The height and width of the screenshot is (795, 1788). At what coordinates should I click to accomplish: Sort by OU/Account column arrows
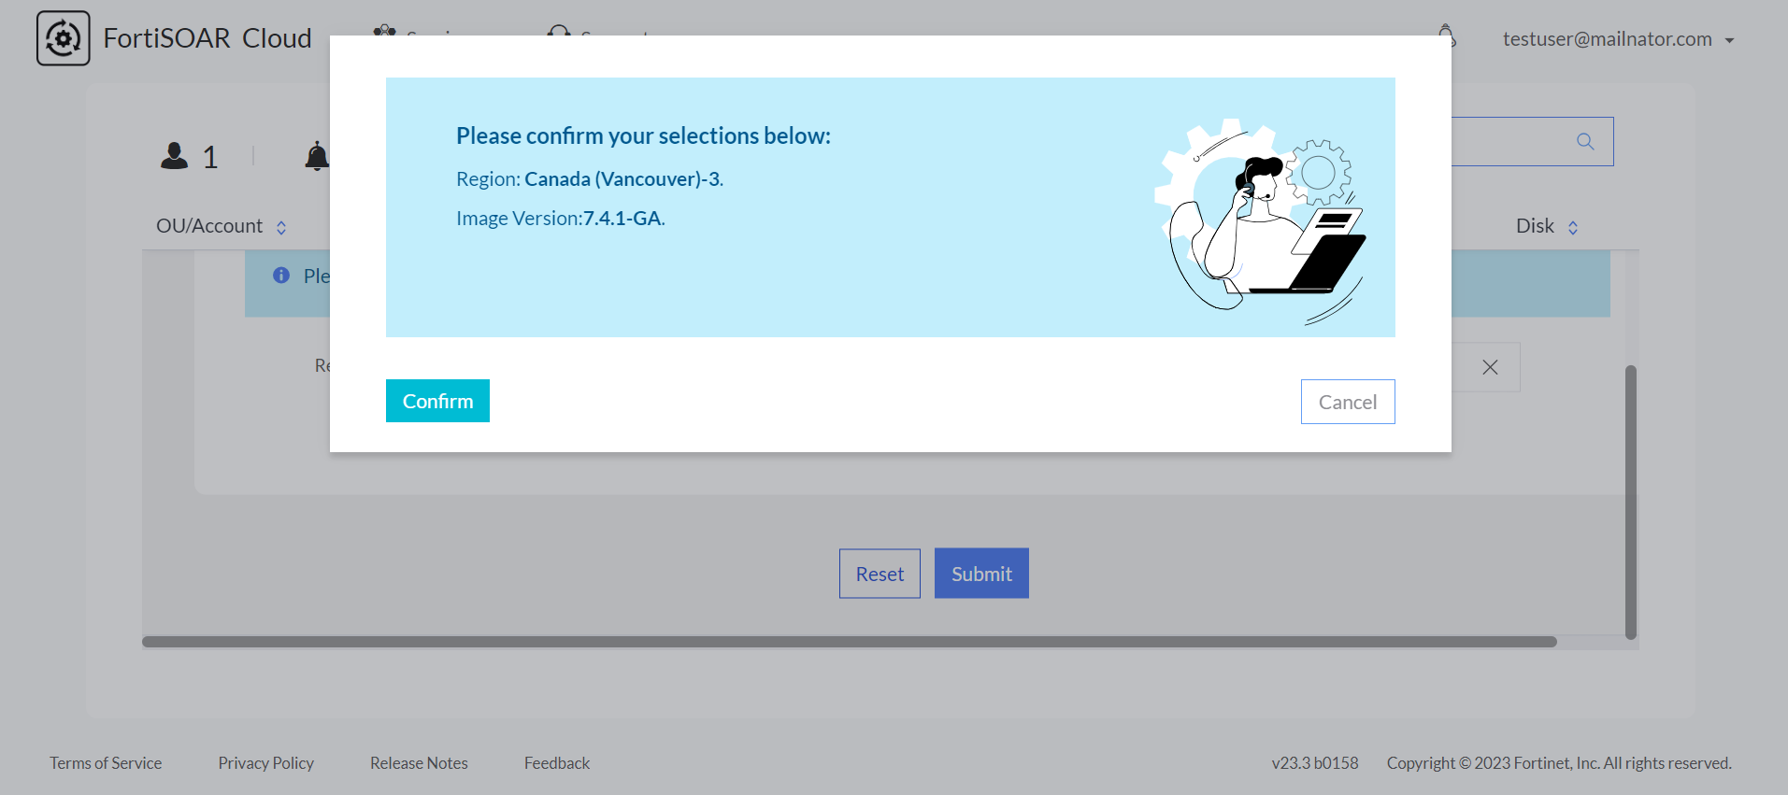pyautogui.click(x=281, y=227)
